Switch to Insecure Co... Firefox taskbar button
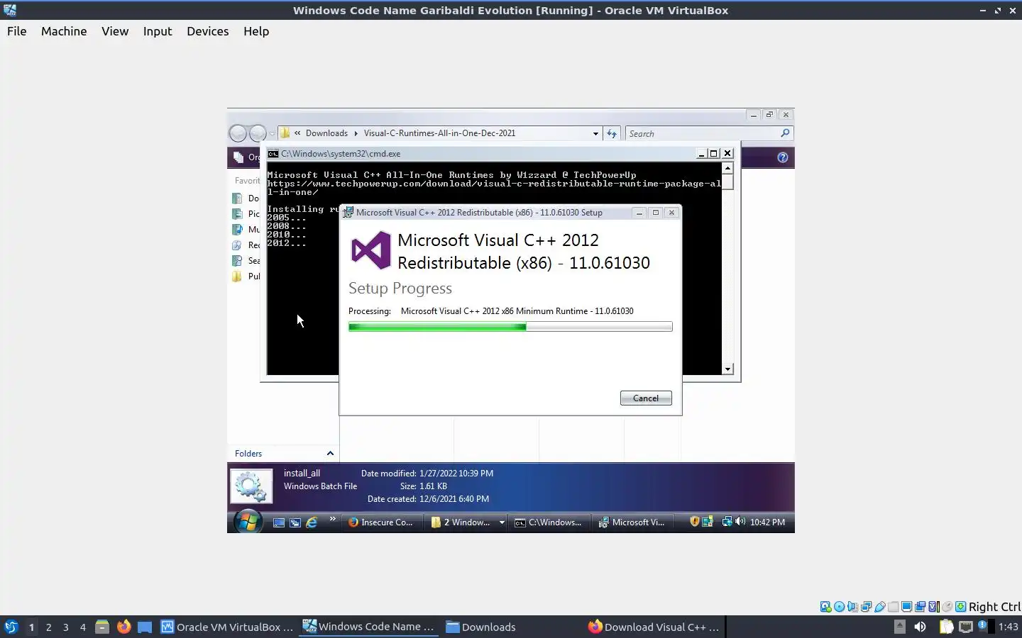This screenshot has height=638, width=1022. coord(381,522)
